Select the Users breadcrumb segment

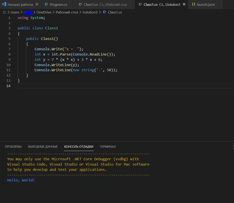pyautogui.click(x=15, y=12)
